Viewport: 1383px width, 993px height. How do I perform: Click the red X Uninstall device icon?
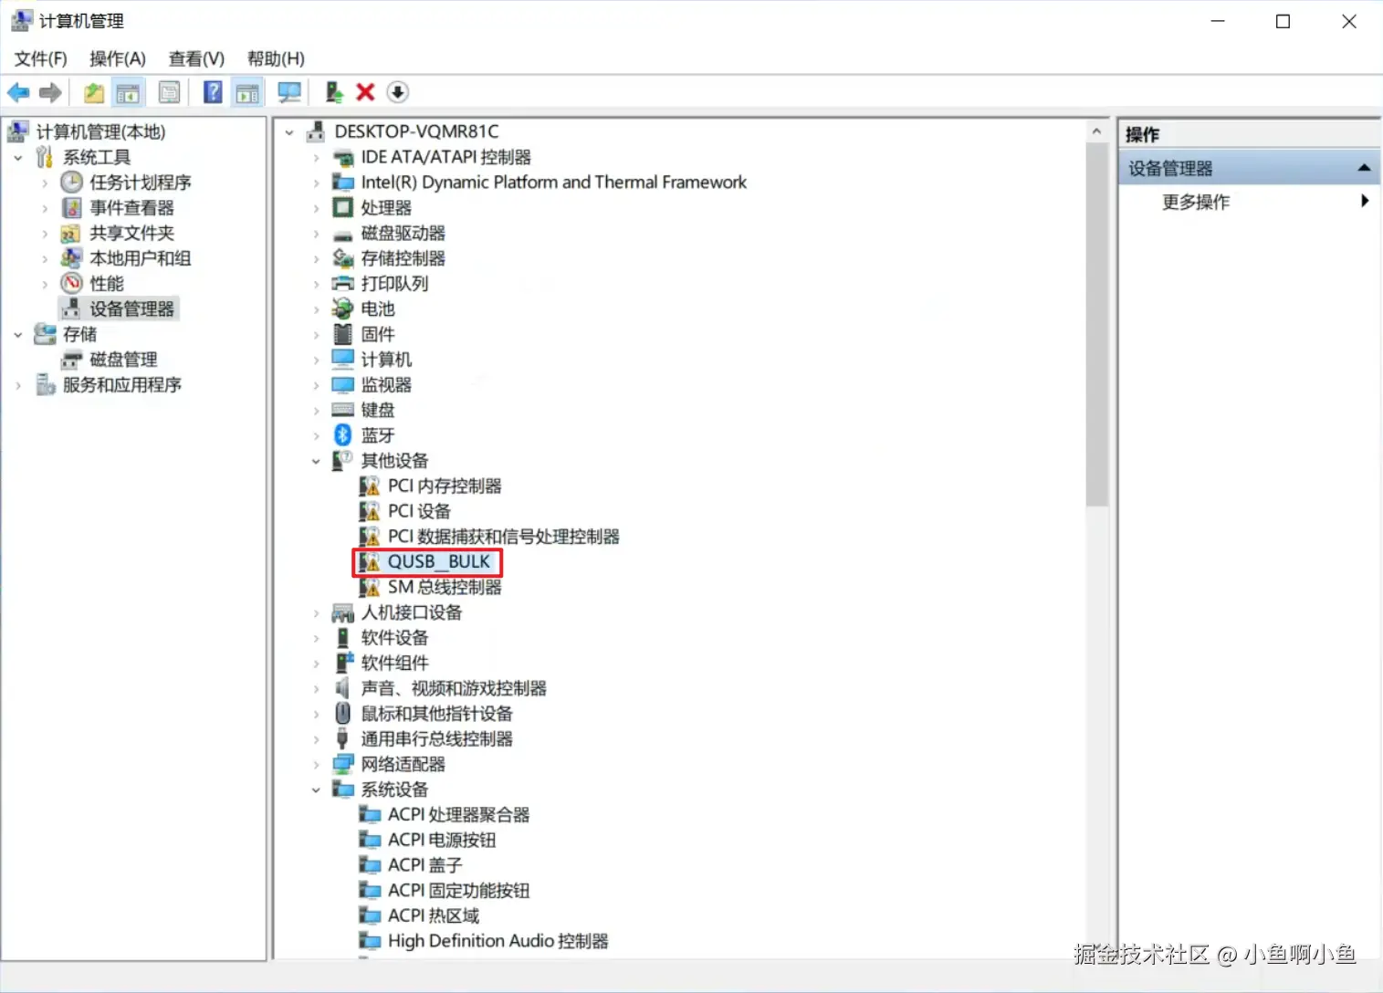click(x=365, y=92)
